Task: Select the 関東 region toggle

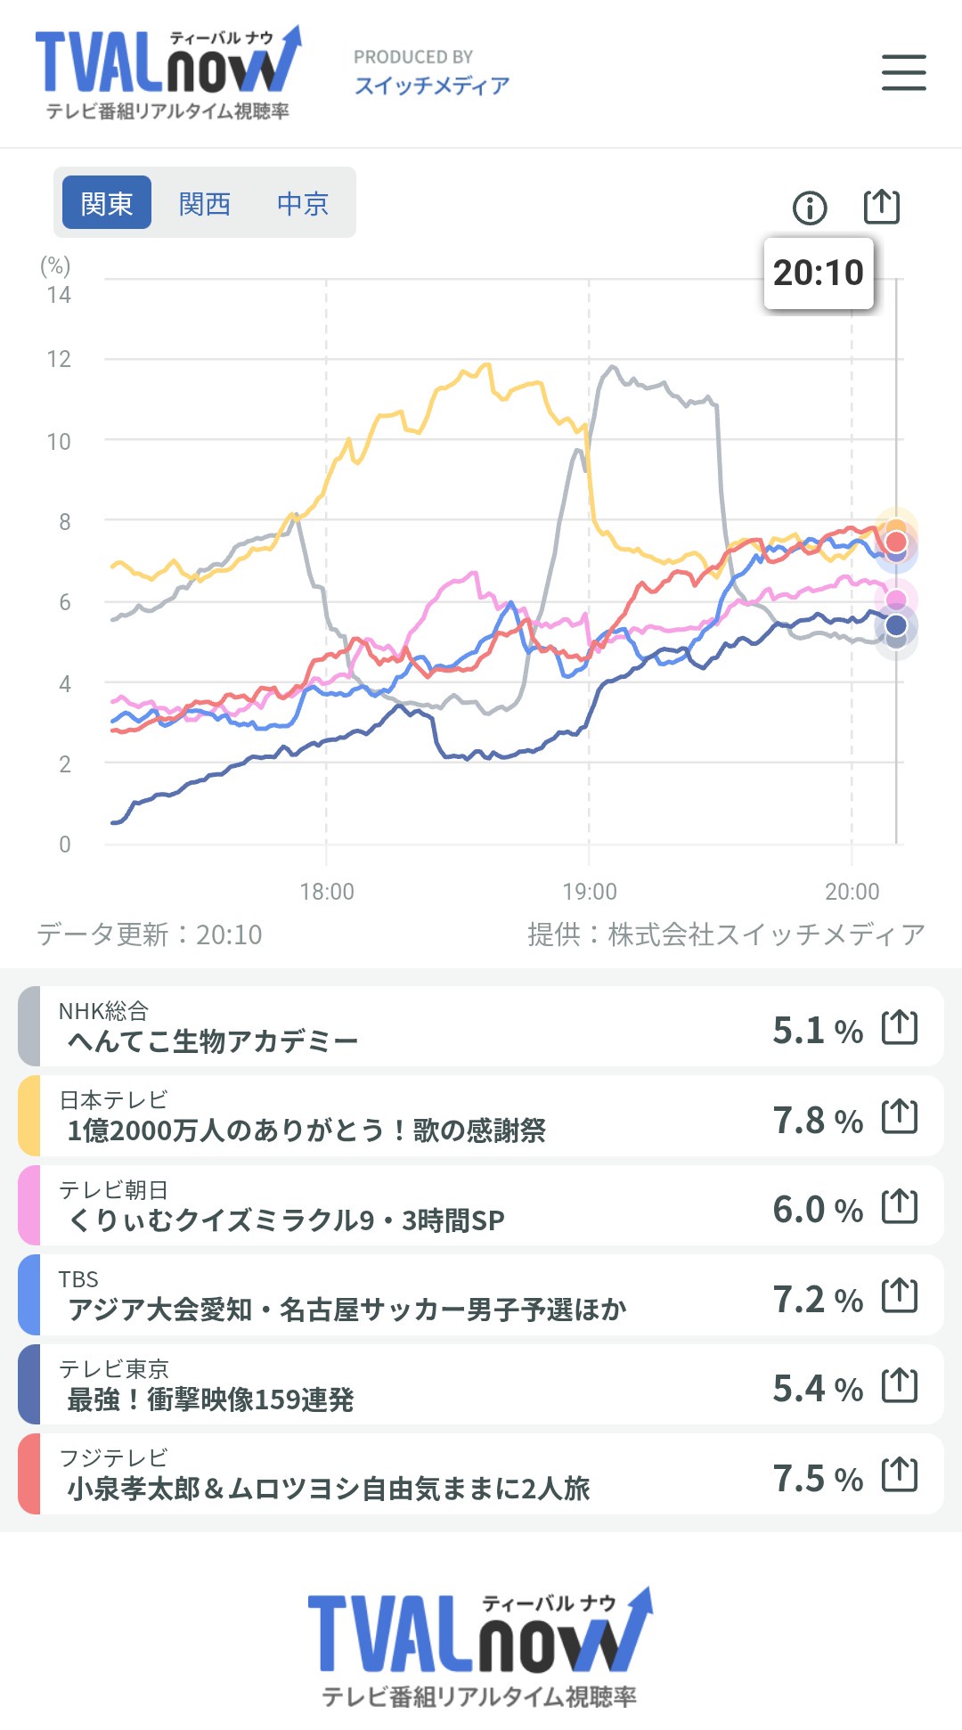Action: point(107,203)
